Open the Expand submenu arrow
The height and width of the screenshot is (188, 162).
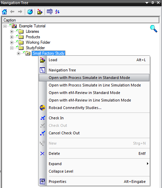coord(148,163)
